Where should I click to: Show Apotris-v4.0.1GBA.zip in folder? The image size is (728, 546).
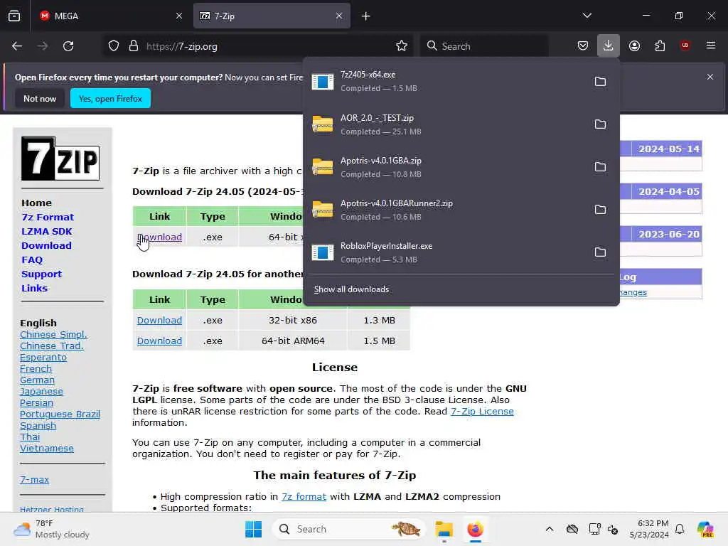[600, 166]
